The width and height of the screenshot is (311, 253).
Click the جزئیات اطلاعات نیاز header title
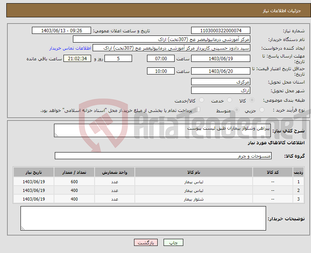(282, 11)
